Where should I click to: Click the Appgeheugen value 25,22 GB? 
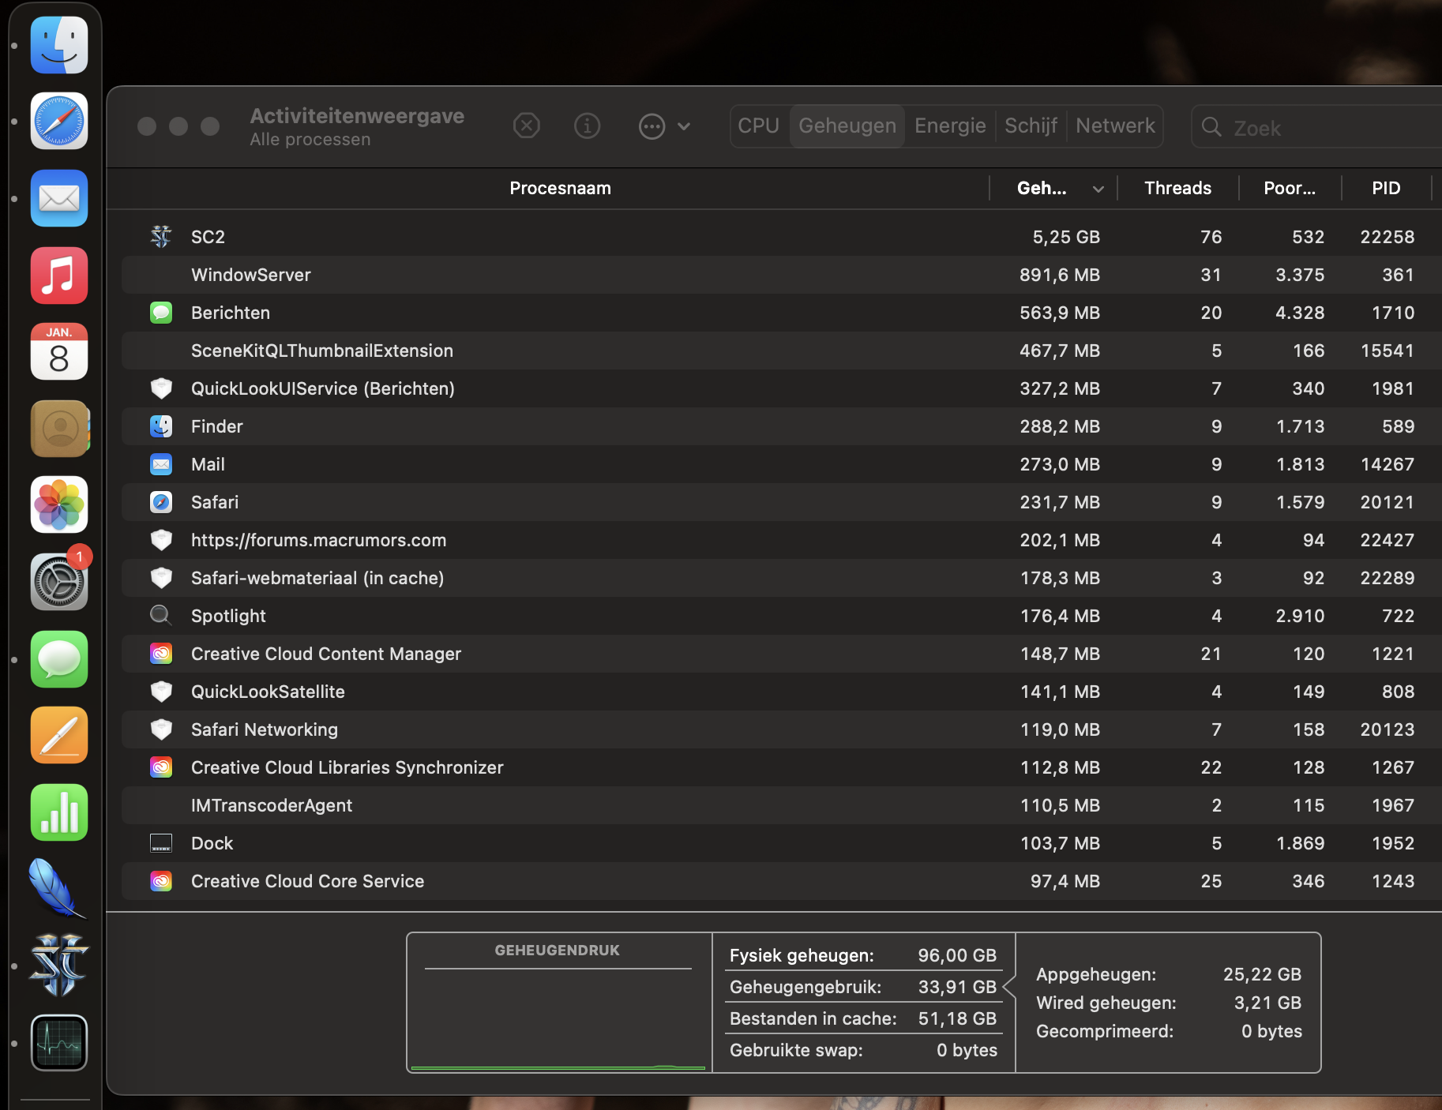(1262, 974)
